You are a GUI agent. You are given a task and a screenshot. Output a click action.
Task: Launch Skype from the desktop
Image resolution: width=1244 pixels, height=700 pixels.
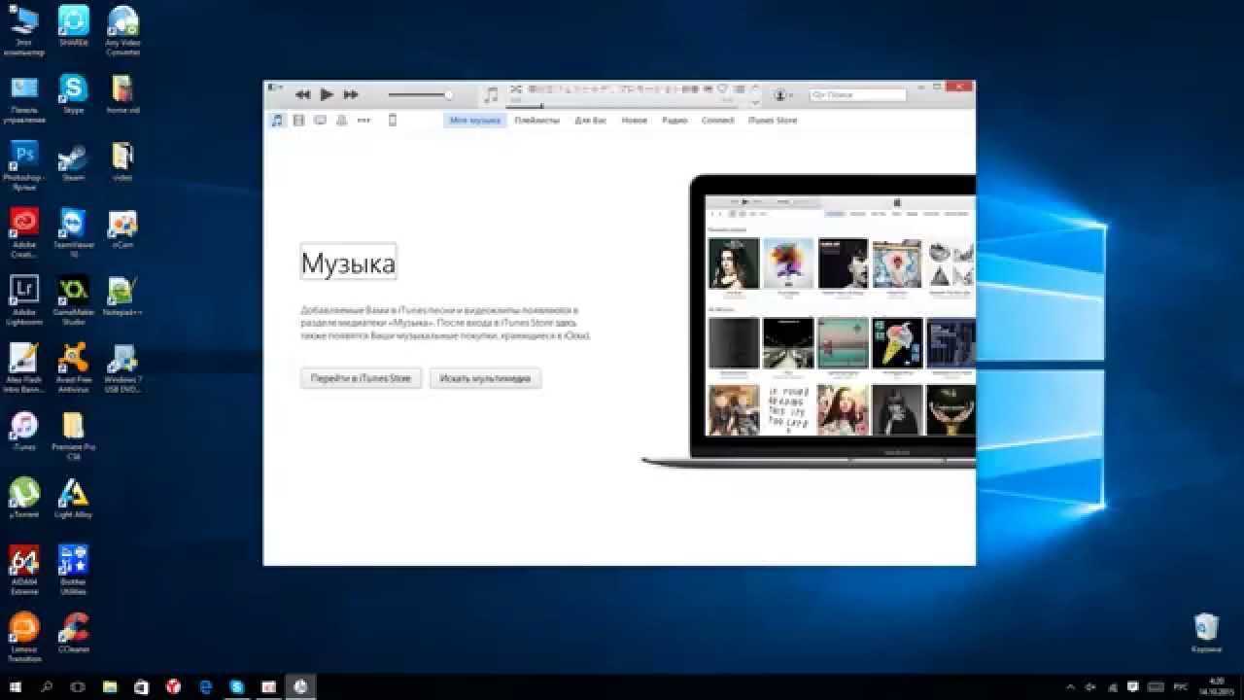pyautogui.click(x=73, y=95)
